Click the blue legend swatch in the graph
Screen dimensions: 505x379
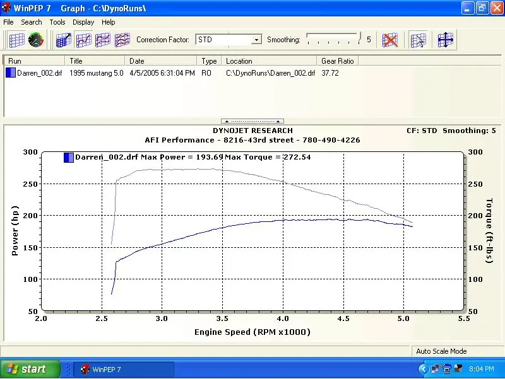[69, 157]
